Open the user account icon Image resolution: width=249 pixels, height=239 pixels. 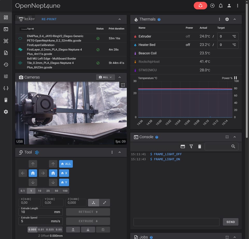click(229, 6)
